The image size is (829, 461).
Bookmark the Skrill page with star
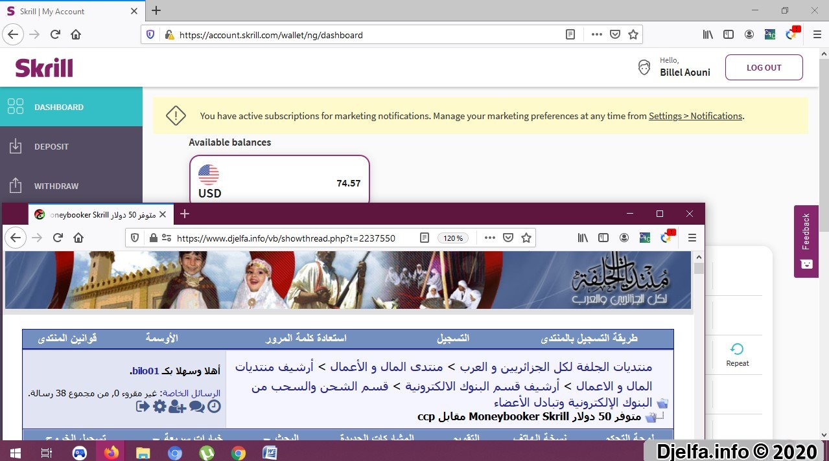click(x=633, y=35)
